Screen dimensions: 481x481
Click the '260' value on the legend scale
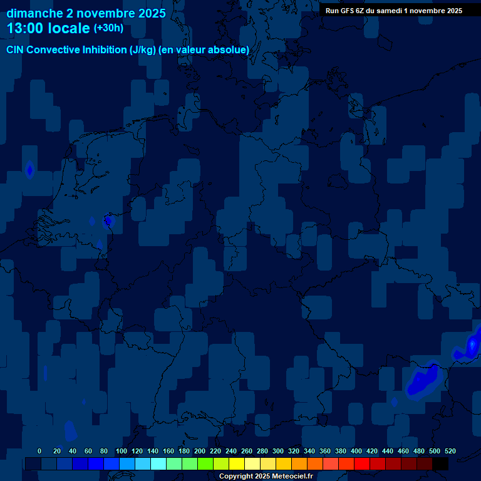coord(246,451)
